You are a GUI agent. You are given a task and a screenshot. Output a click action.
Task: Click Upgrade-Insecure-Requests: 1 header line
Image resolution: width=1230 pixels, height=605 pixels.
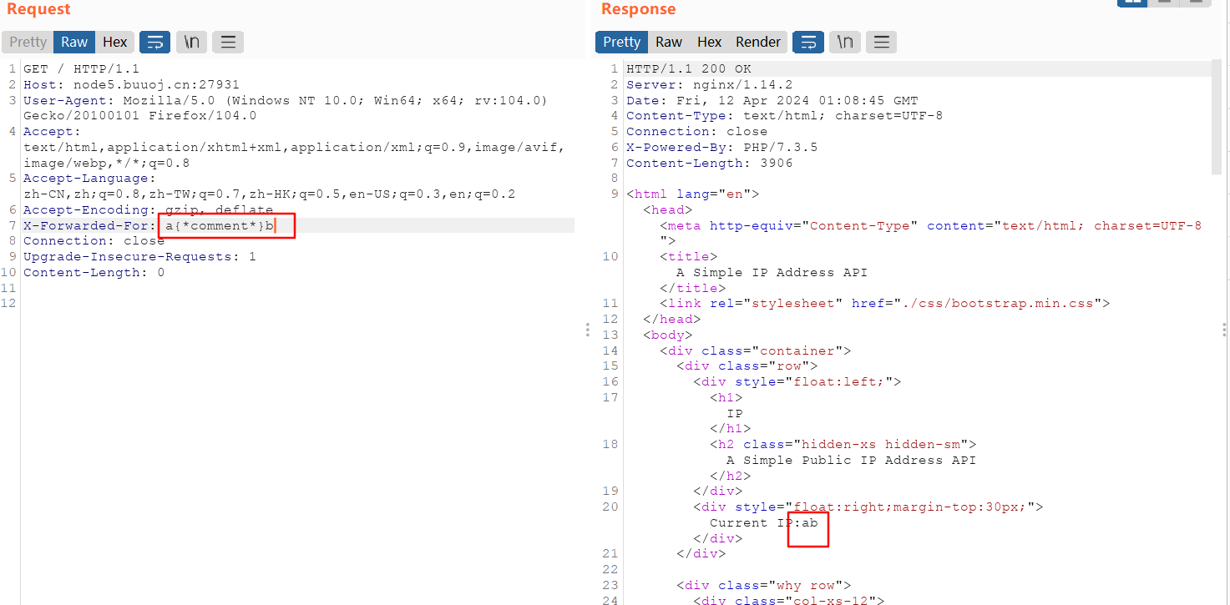coord(139,257)
